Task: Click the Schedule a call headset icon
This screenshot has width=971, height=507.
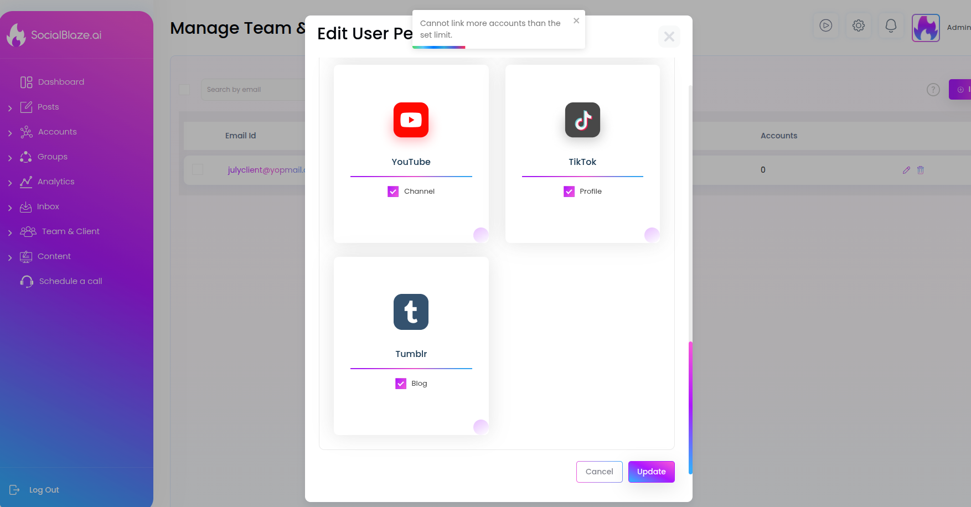Action: [27, 281]
